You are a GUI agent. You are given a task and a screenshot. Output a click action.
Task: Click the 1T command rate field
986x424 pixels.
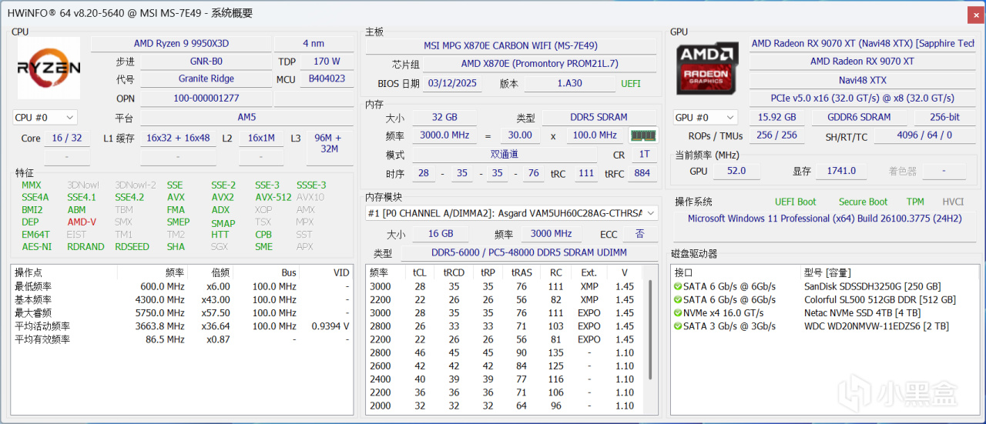644,155
